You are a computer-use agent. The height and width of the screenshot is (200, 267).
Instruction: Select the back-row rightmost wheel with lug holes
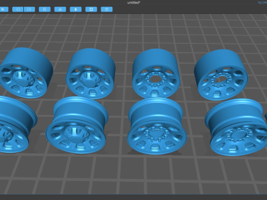221,75
